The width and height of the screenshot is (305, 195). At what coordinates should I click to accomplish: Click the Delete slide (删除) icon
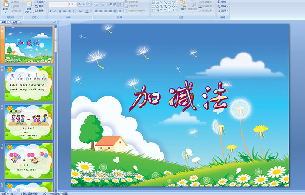click(40, 11)
